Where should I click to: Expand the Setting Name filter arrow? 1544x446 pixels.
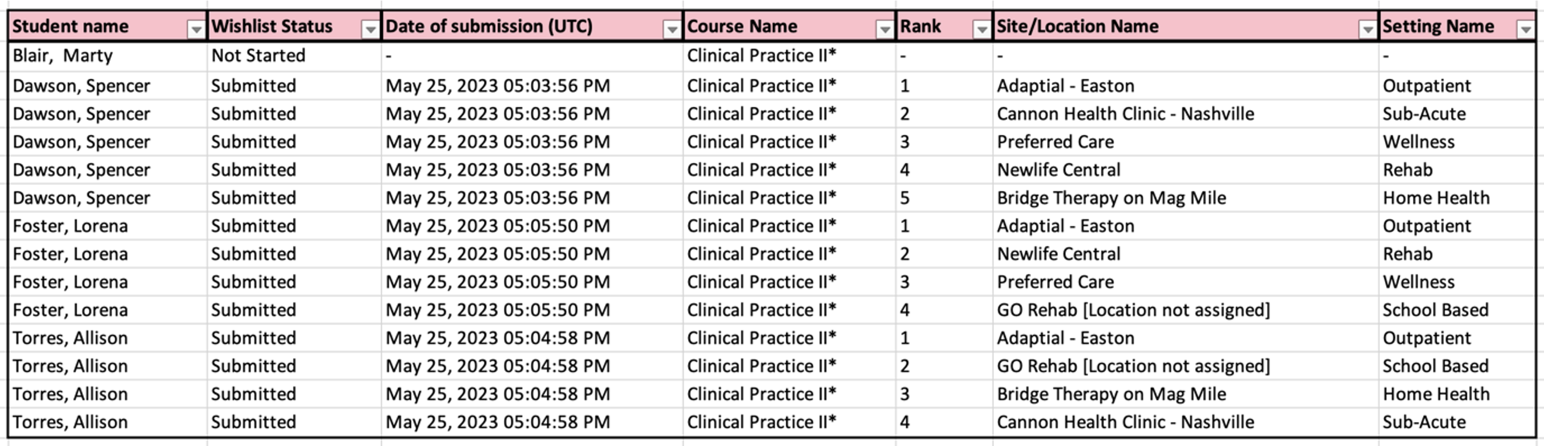(1525, 29)
